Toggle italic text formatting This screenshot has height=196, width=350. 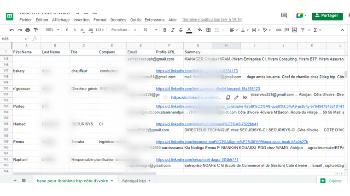[x=173, y=30]
